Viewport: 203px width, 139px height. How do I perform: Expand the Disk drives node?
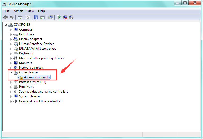click(x=11, y=34)
